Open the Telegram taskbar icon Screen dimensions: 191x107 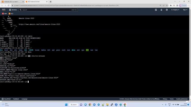point(98,105)
